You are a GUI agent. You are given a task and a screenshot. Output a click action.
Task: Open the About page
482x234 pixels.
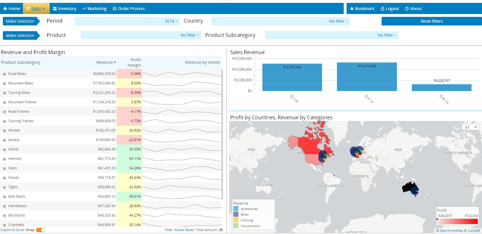click(413, 9)
